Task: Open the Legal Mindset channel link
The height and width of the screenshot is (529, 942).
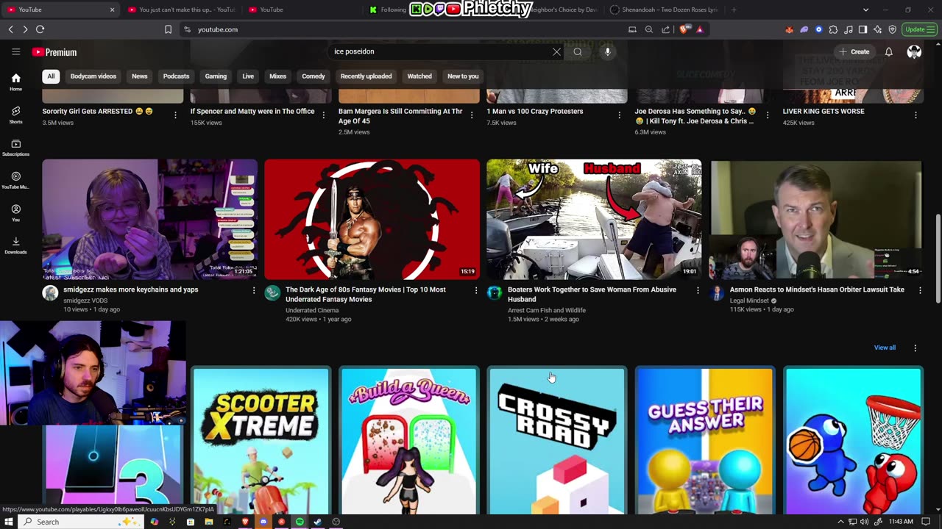Action: tap(749, 301)
